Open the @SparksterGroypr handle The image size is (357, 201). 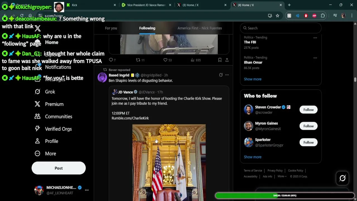tap(269, 145)
